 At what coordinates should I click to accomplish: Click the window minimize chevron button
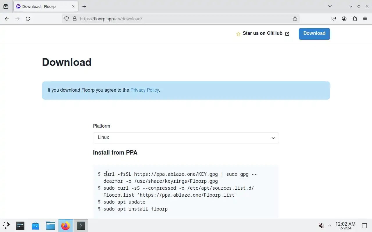coord(351,6)
